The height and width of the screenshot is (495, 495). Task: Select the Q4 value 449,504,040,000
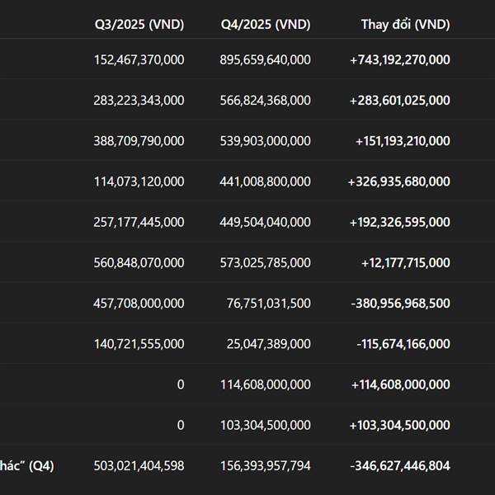266,222
